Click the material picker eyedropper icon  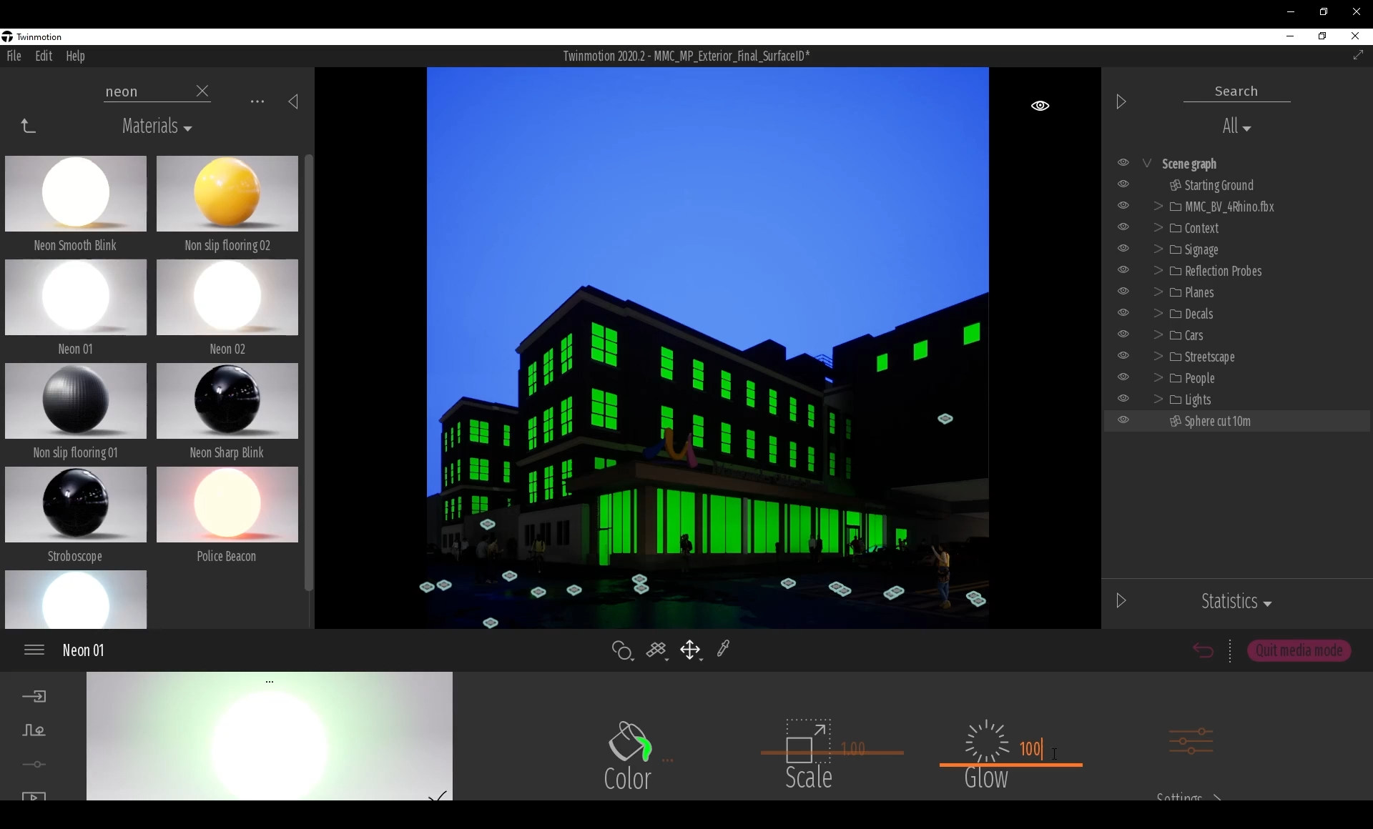click(x=723, y=649)
